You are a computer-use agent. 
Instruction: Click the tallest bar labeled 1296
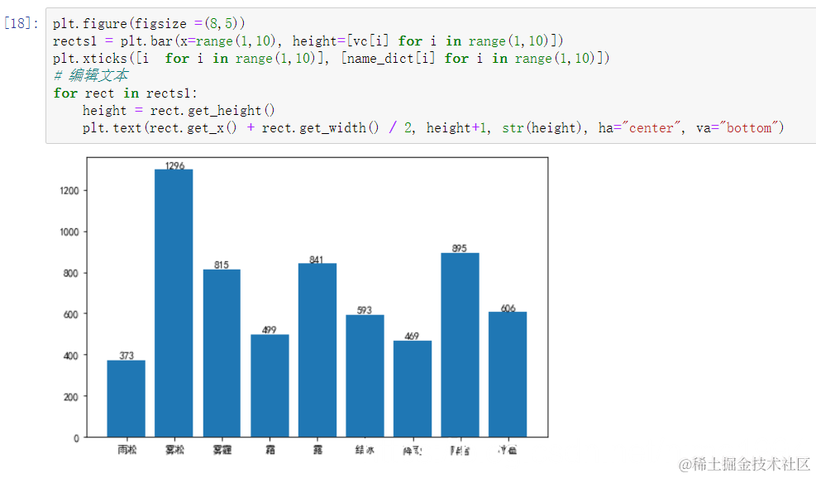click(174, 303)
